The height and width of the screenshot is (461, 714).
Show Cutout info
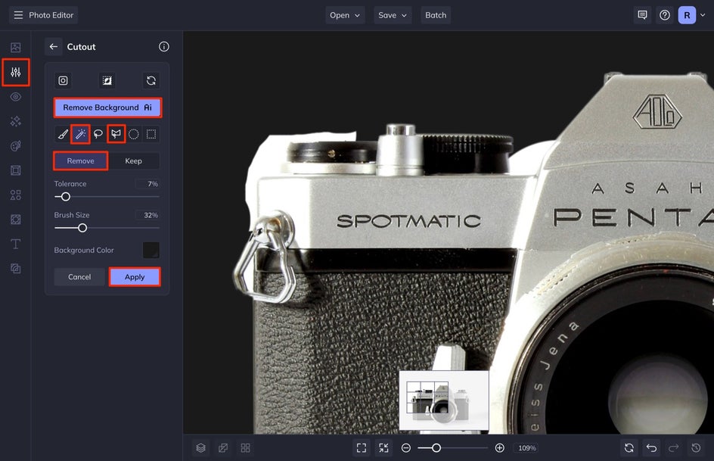click(x=164, y=46)
